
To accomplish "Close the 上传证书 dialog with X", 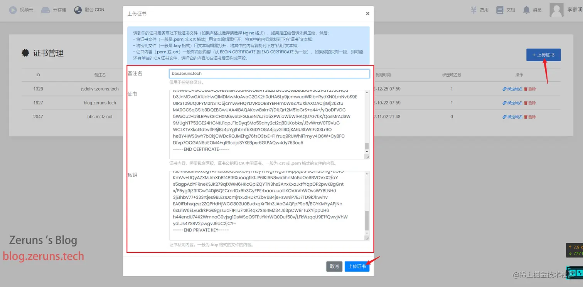I will 367,13.
